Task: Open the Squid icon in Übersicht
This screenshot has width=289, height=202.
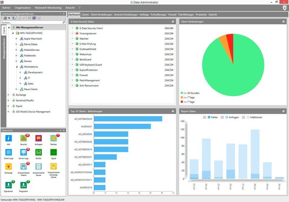Action: coord(53,152)
